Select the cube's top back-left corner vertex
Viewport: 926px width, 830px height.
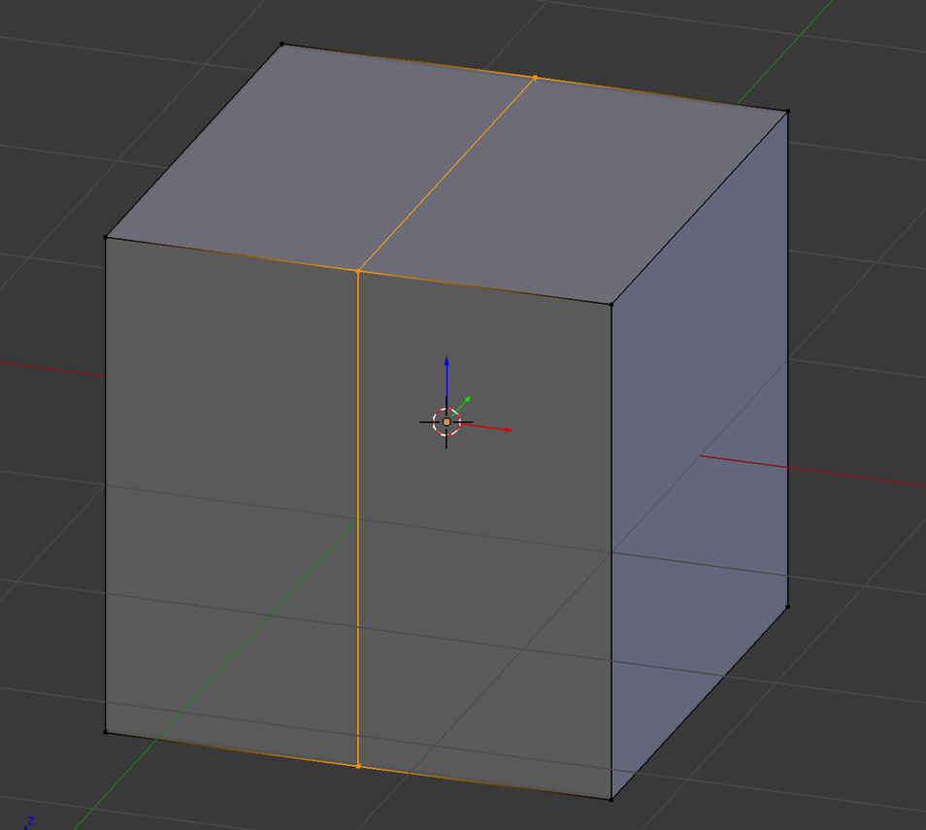[281, 44]
